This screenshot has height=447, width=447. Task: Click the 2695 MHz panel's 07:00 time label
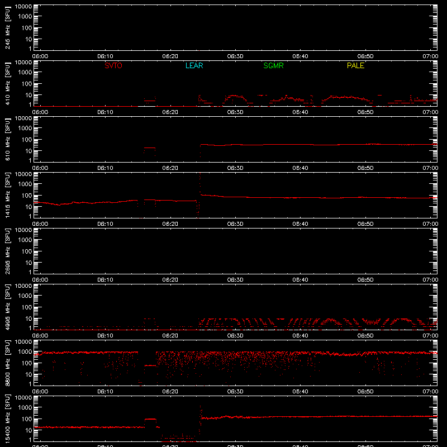430,280
